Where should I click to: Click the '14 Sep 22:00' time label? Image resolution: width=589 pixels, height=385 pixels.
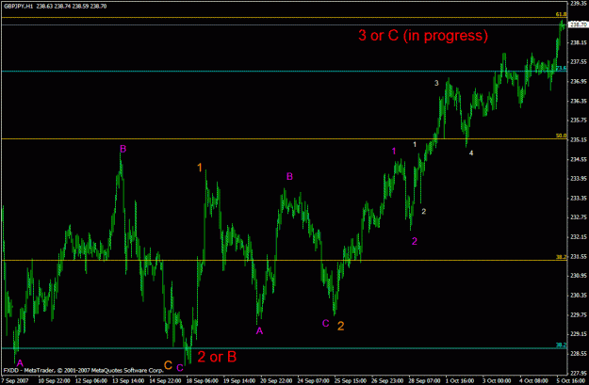coord(165,381)
